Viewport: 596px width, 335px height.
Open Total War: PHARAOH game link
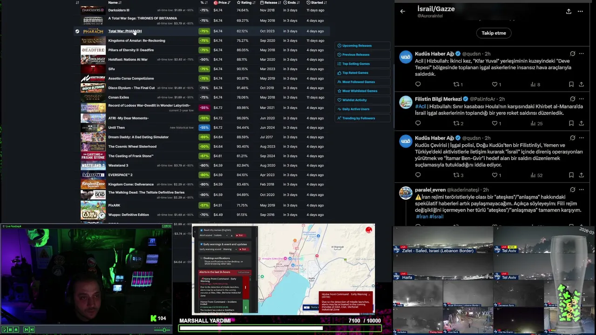coord(125,31)
